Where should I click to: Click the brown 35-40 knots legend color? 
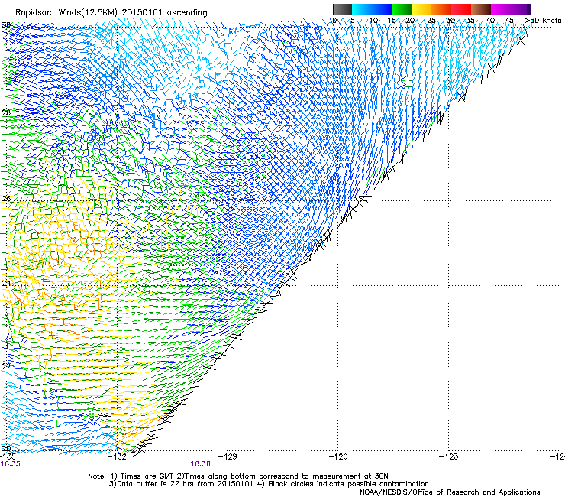point(481,9)
